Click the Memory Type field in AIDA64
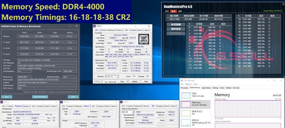 coord(47,80)
